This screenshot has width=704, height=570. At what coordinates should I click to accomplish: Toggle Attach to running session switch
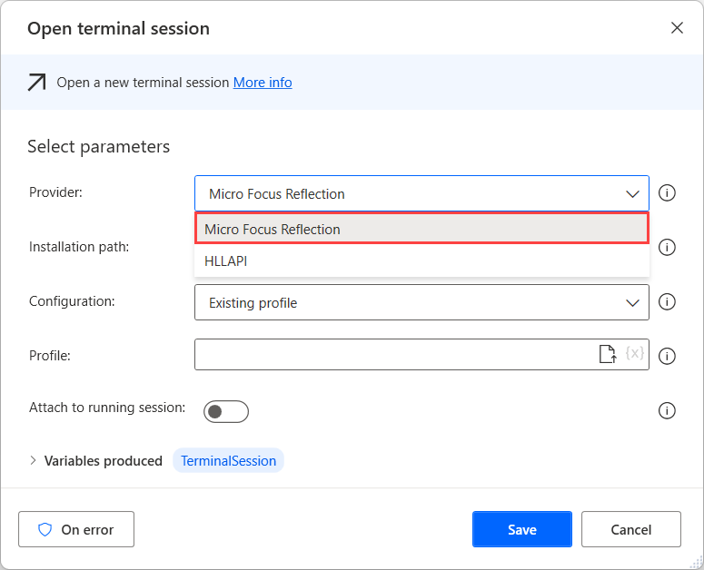coord(226,412)
